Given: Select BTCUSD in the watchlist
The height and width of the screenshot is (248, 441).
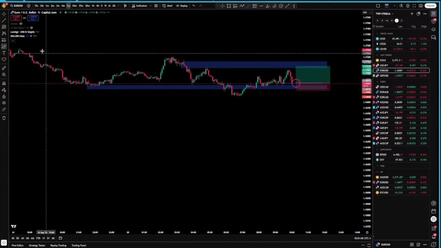Looking at the screenshot, I should pyautogui.click(x=401, y=193).
